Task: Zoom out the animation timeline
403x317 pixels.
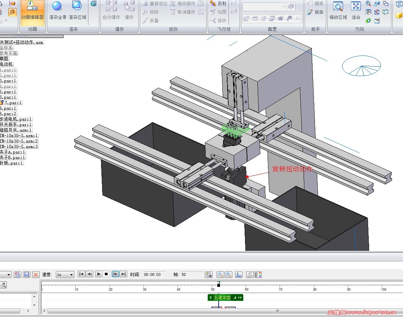Action: (x=220, y=275)
